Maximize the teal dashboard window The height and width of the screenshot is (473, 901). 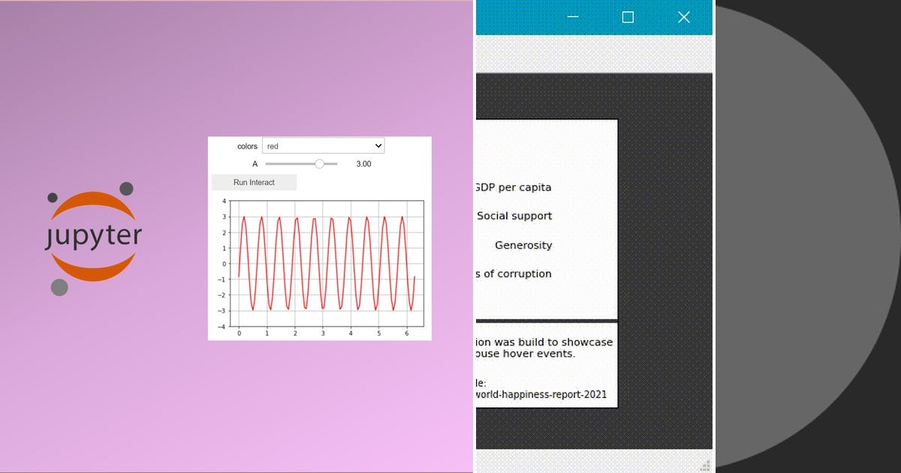click(628, 17)
